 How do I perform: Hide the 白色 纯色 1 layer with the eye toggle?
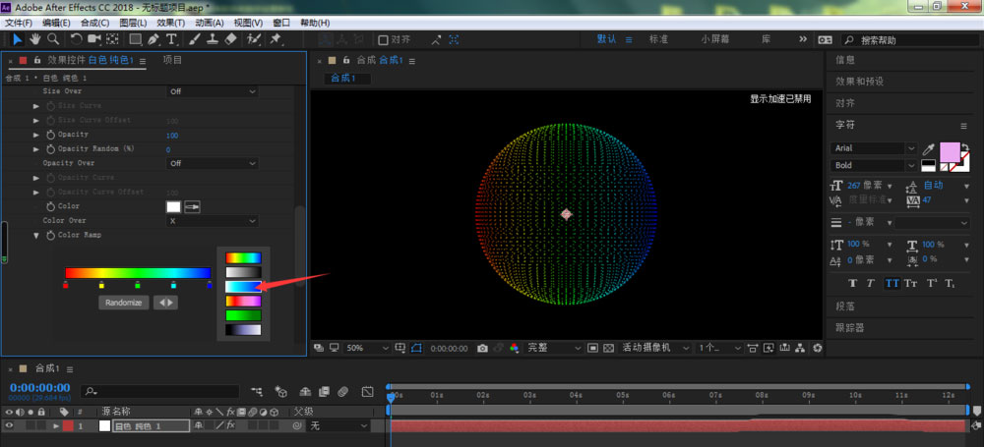coord(10,426)
